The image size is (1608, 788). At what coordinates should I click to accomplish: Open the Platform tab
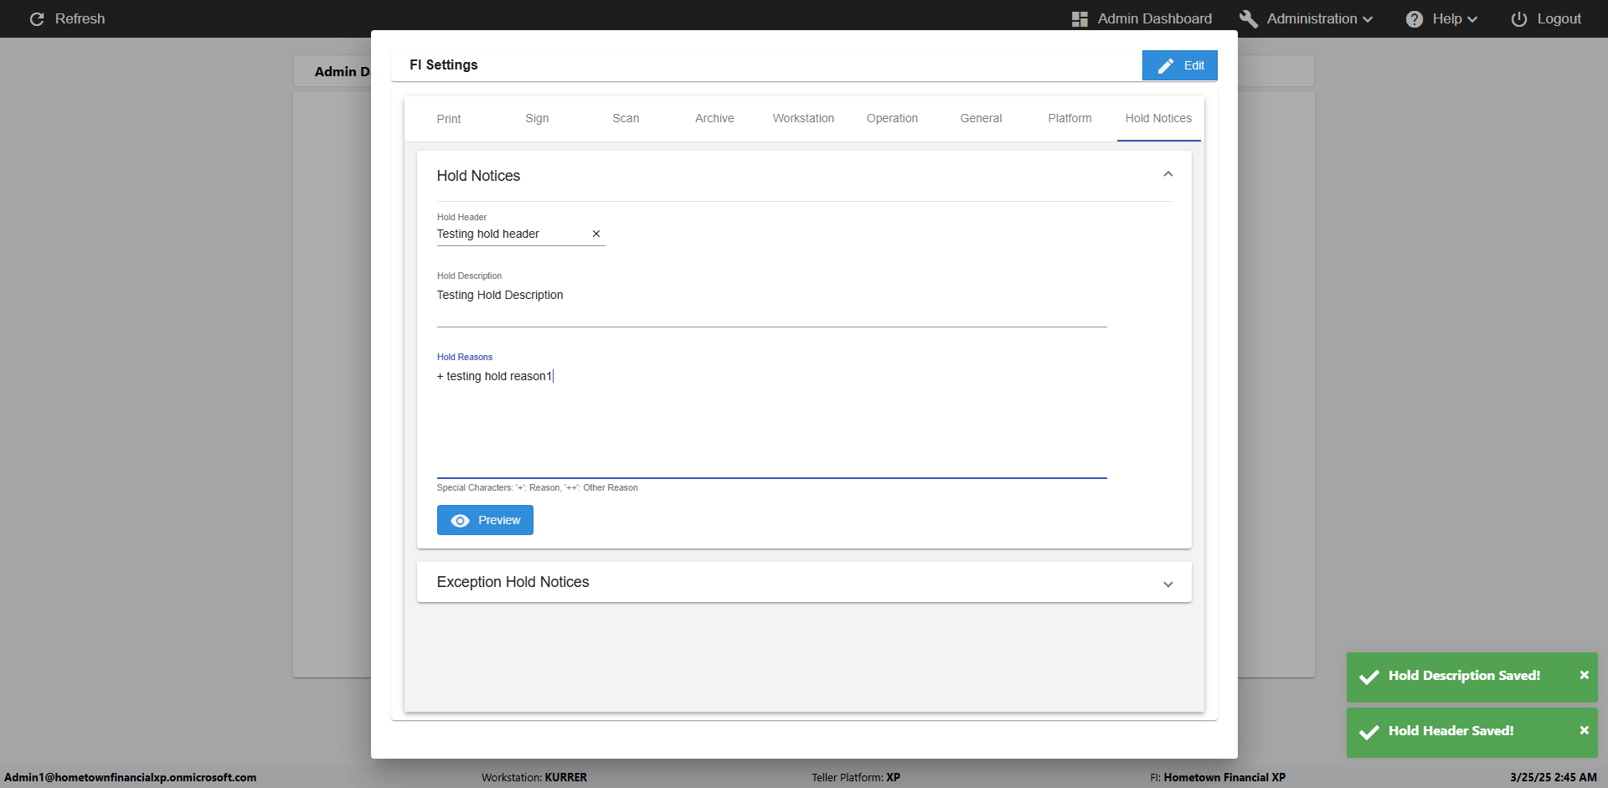pyautogui.click(x=1069, y=119)
